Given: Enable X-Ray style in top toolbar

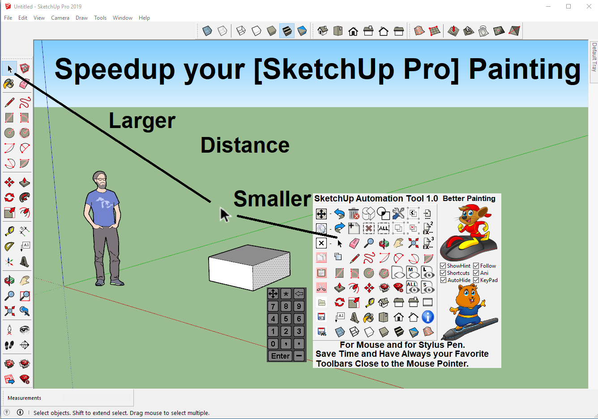Looking at the screenshot, I should (207, 31).
